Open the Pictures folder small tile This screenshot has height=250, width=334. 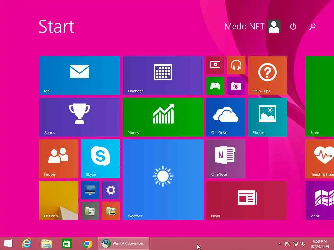click(111, 211)
